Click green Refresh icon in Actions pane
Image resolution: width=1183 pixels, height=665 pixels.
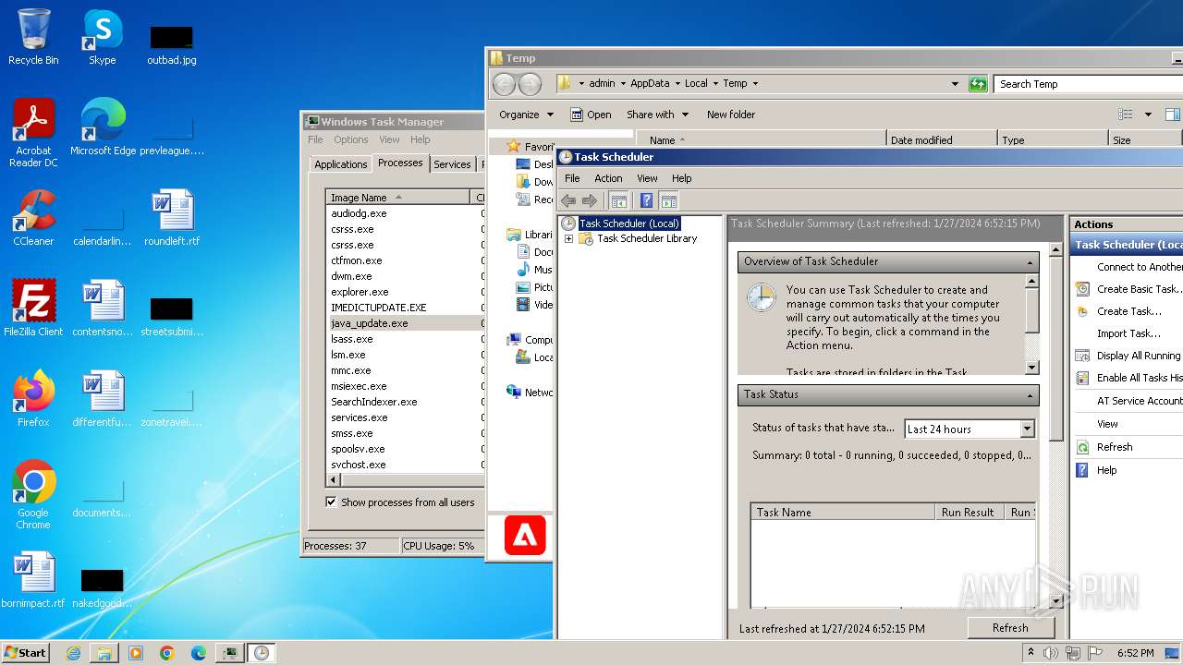1082,447
